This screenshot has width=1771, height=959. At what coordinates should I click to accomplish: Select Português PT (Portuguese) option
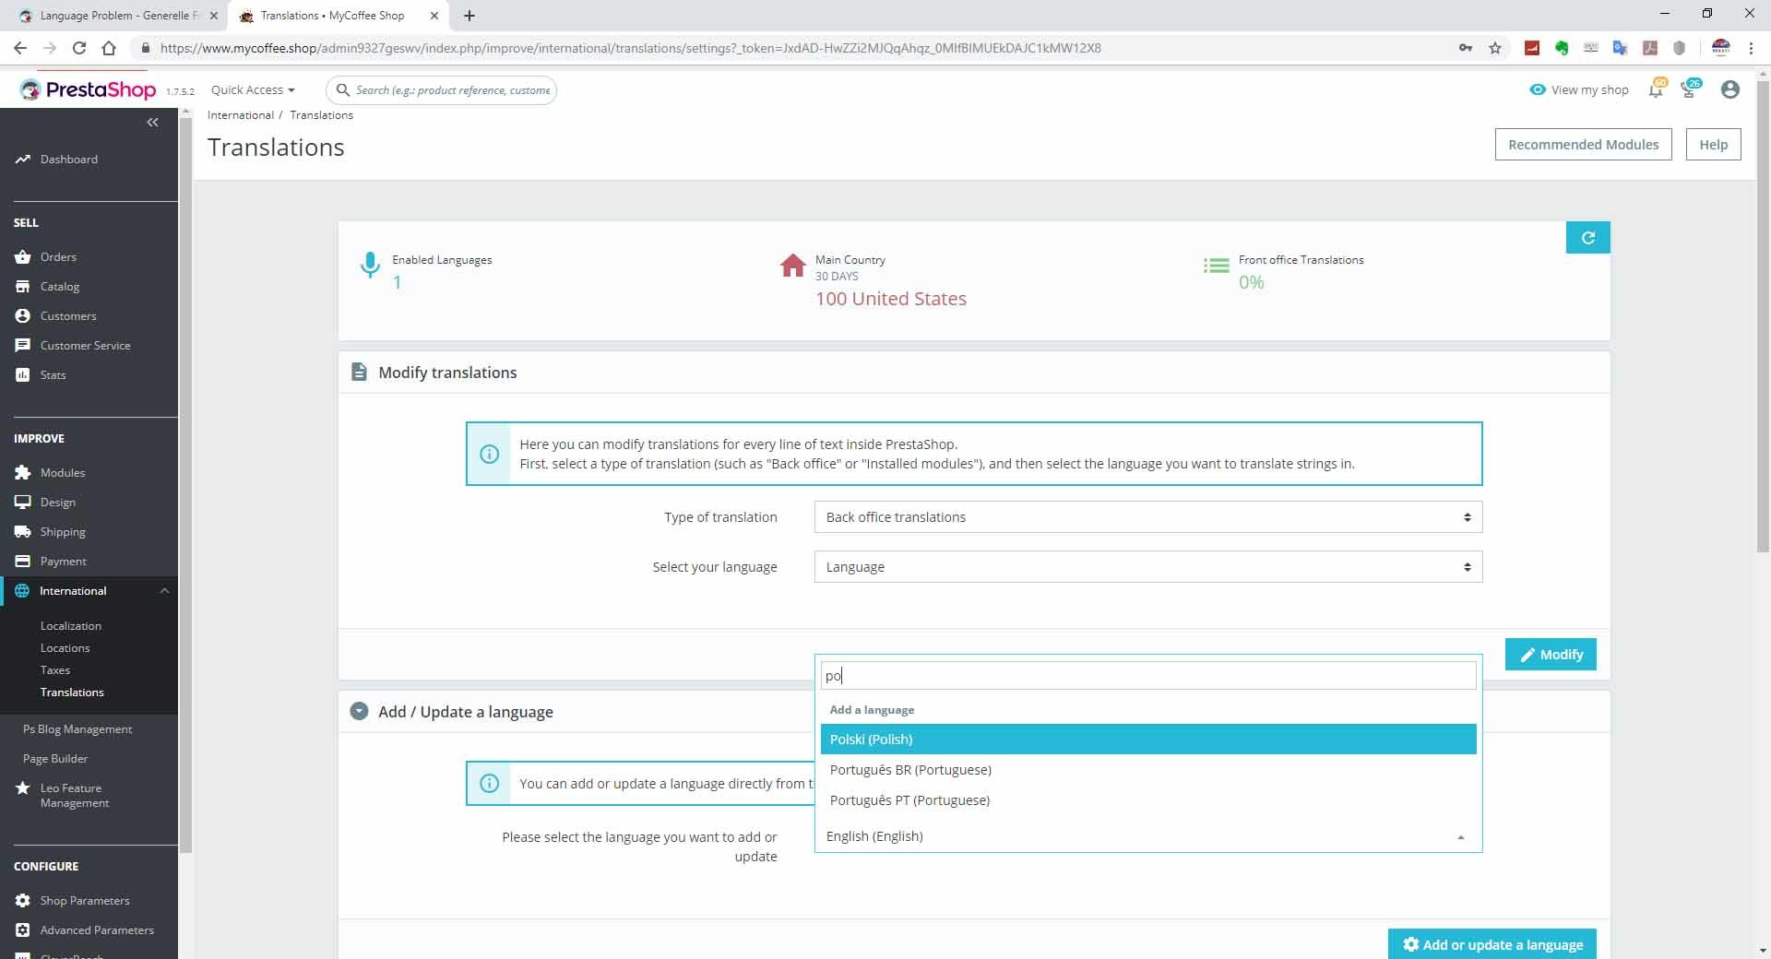pyautogui.click(x=1148, y=800)
